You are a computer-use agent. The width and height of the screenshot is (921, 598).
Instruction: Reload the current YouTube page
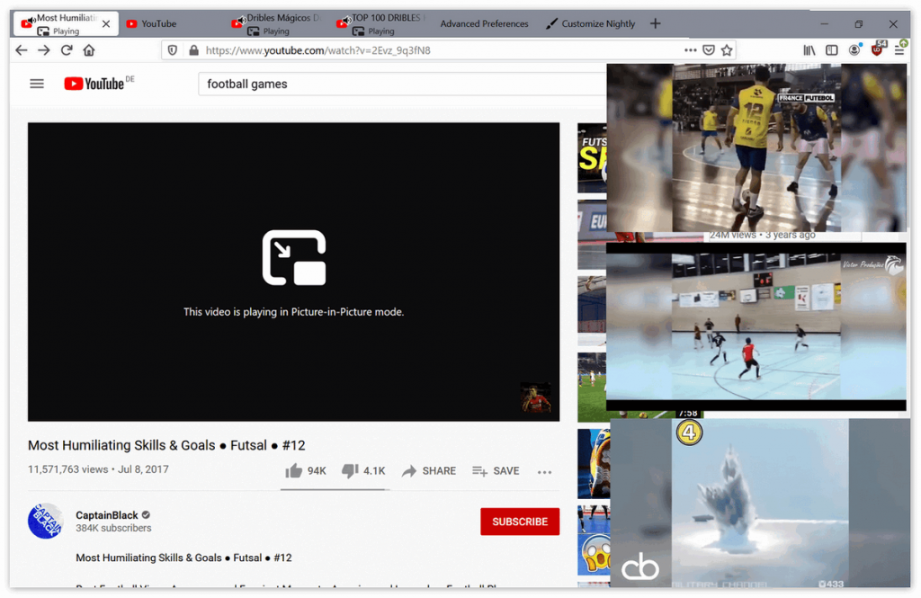point(67,50)
